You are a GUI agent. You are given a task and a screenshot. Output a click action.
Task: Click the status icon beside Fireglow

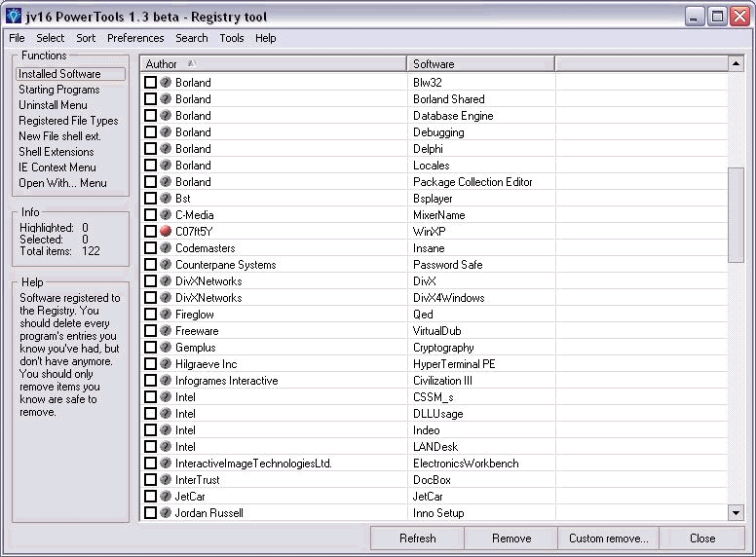pyautogui.click(x=166, y=315)
